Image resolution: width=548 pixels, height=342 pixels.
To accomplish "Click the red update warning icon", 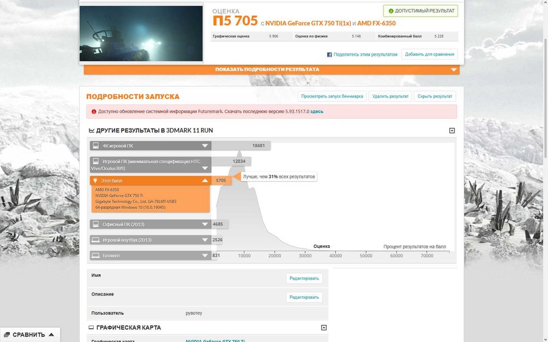I will coord(94,112).
